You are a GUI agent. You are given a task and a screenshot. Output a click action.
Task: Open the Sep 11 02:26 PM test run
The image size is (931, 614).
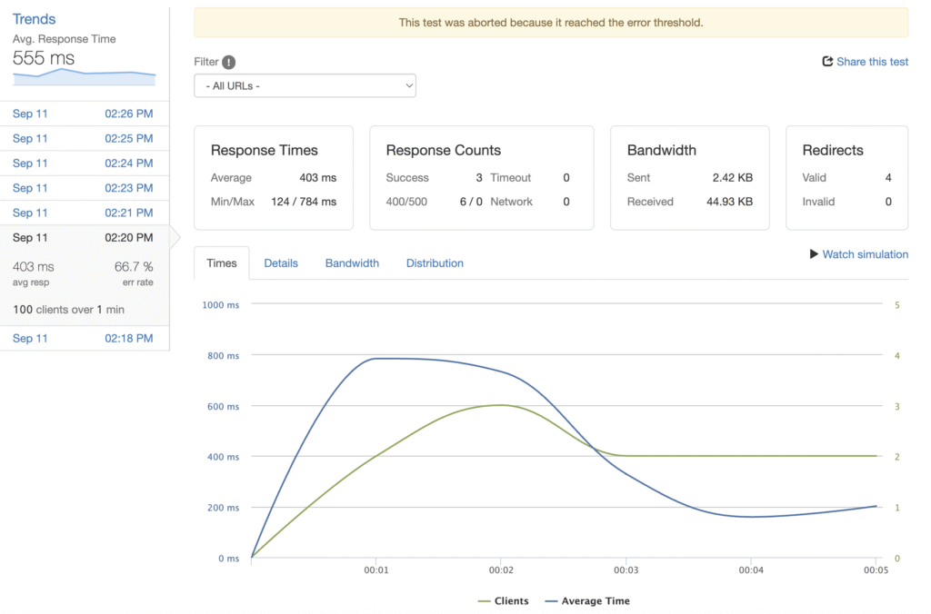pyautogui.click(x=84, y=114)
